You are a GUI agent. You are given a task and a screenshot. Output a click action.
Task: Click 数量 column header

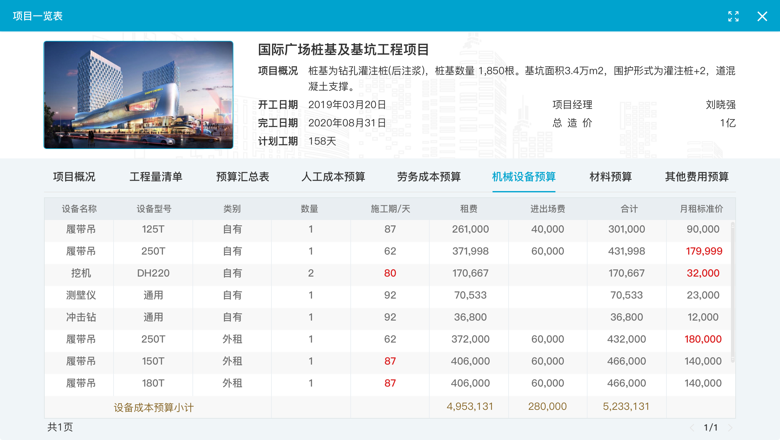309,209
